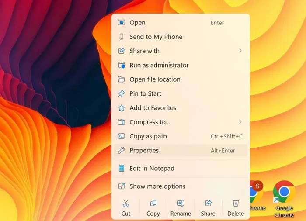Choose Copy as path
The height and width of the screenshot is (221, 306).
point(181,136)
